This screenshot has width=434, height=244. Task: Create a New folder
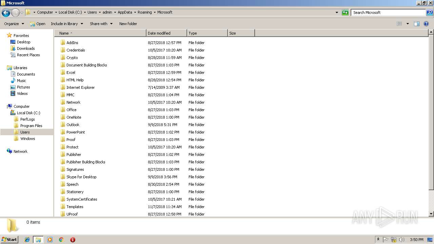click(128, 24)
